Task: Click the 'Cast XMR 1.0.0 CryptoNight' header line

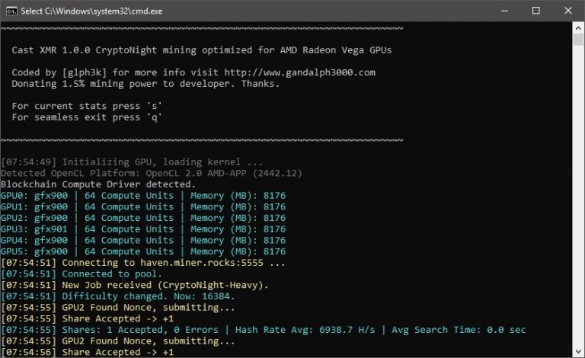Action: 201,50
